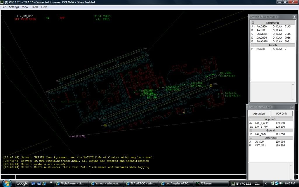Enable the green ON transmit toggle

pyautogui.click(x=47, y=18)
